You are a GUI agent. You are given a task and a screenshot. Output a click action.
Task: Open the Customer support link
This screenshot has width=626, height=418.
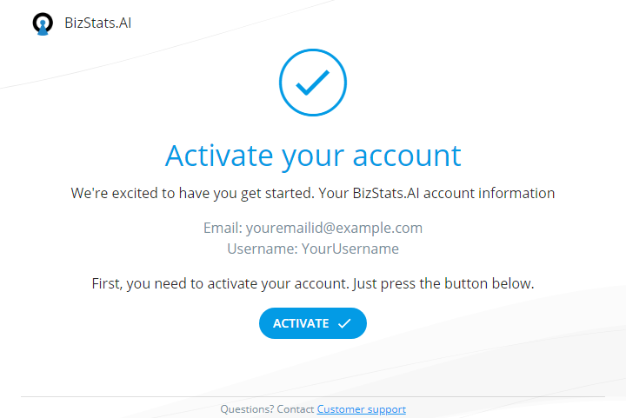(x=362, y=409)
